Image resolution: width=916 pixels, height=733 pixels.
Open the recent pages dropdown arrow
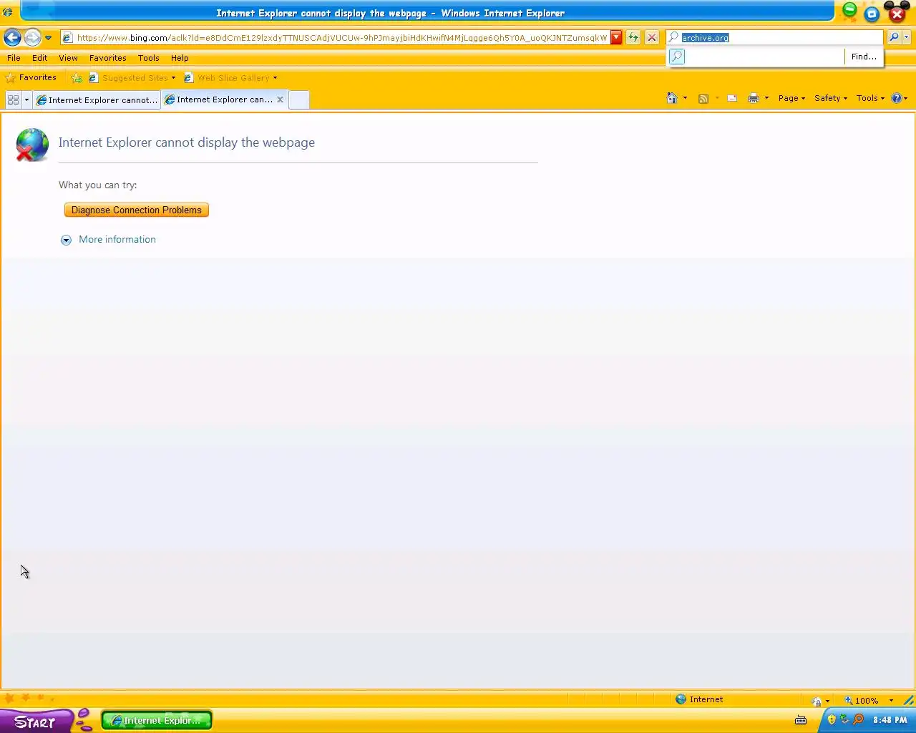point(48,38)
